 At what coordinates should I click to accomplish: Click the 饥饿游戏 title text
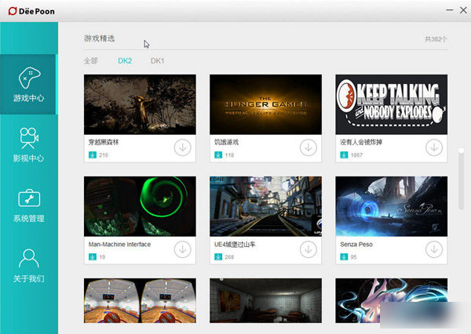tap(226, 142)
